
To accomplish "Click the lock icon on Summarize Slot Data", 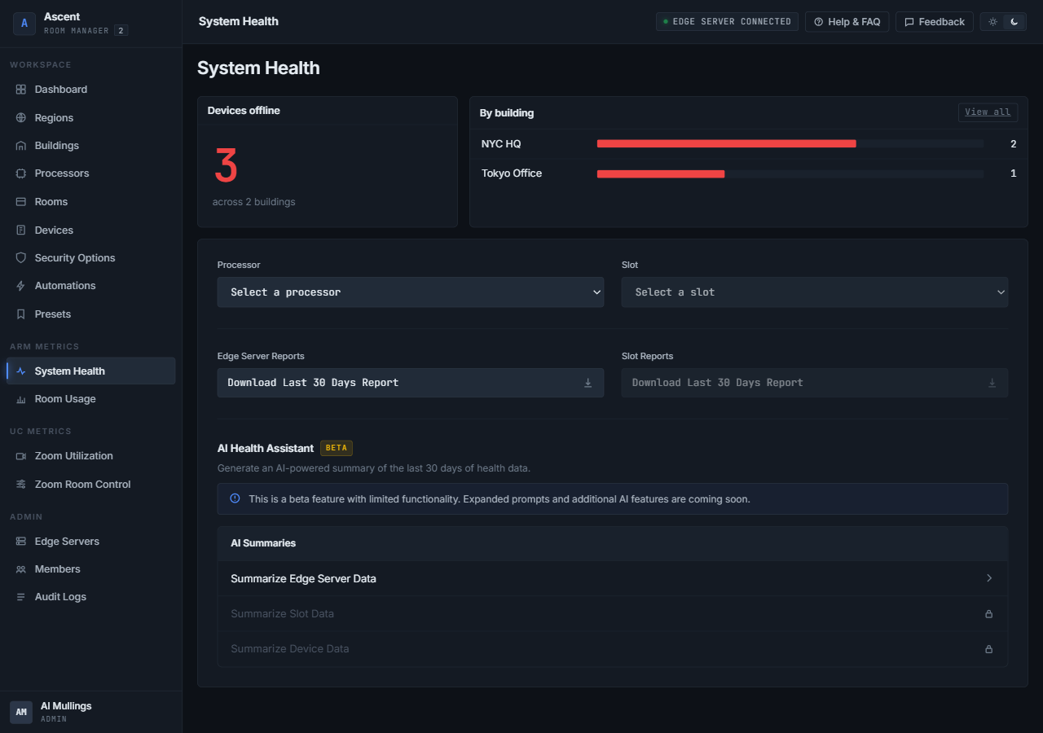I will (989, 614).
